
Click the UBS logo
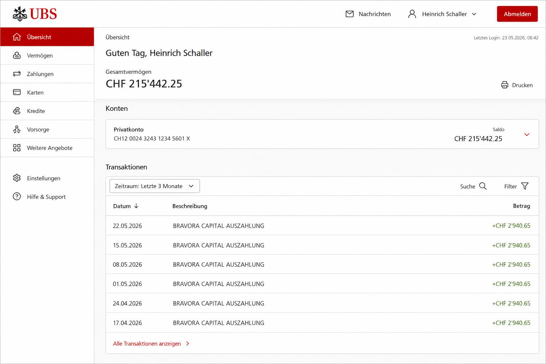(x=34, y=14)
